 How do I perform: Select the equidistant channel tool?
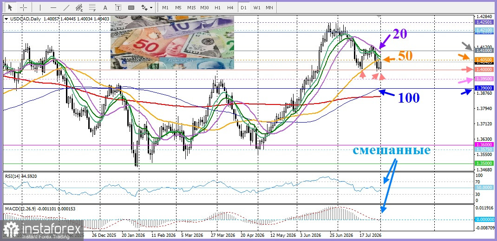[x=79, y=7]
